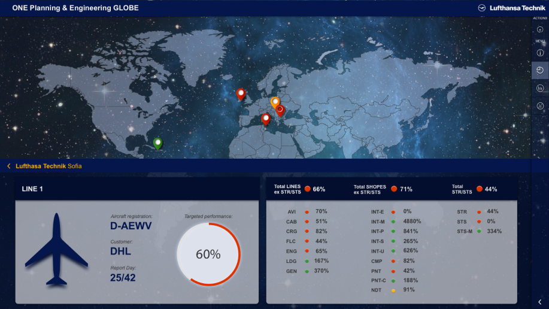Click the STR 44% row
549x309 pixels.
[x=478, y=211]
